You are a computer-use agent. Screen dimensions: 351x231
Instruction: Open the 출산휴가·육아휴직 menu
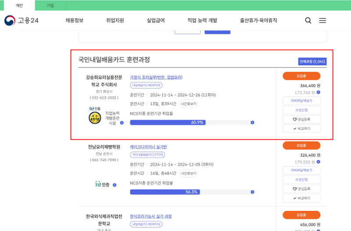coord(258,21)
